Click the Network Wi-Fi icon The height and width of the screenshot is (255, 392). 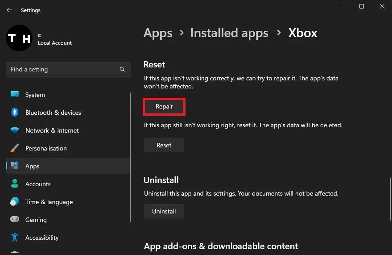[x=15, y=130]
